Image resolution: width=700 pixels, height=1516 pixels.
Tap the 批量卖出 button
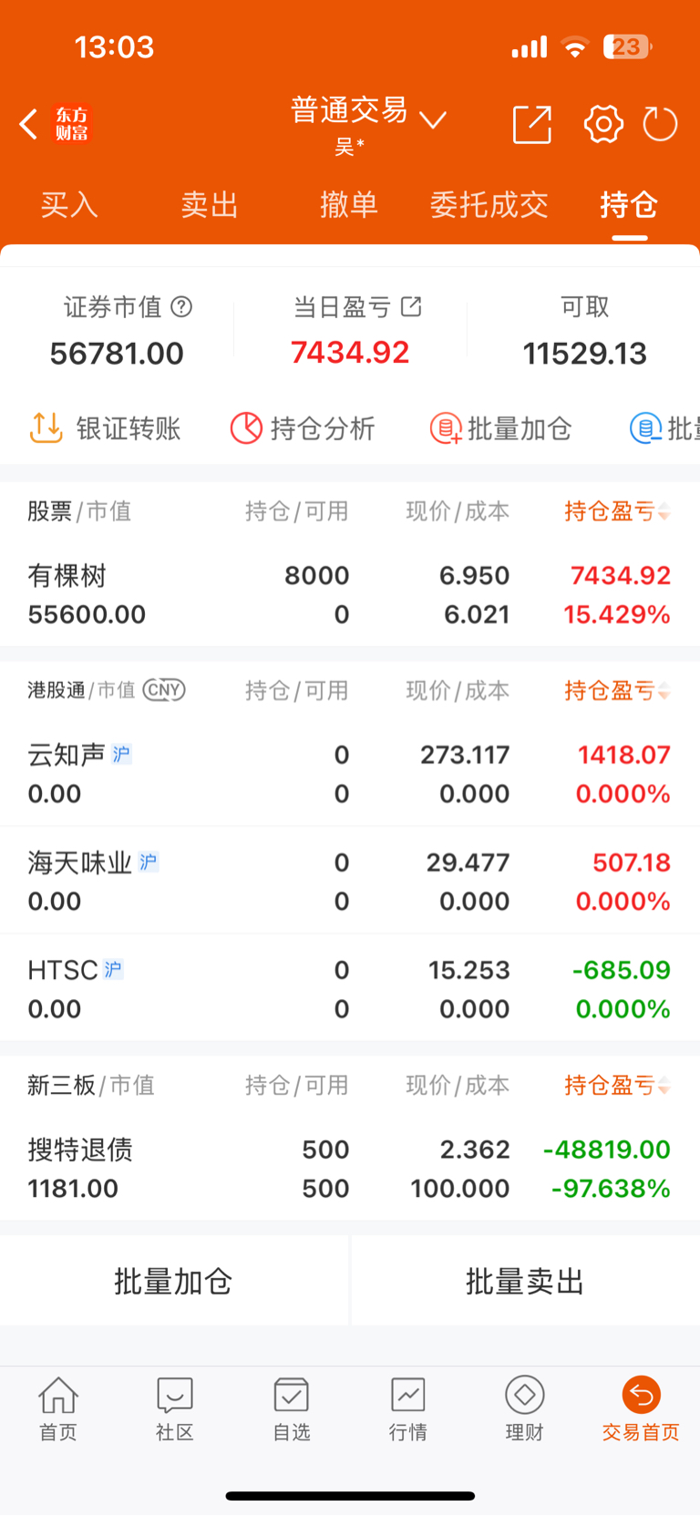pyautogui.click(x=526, y=1281)
